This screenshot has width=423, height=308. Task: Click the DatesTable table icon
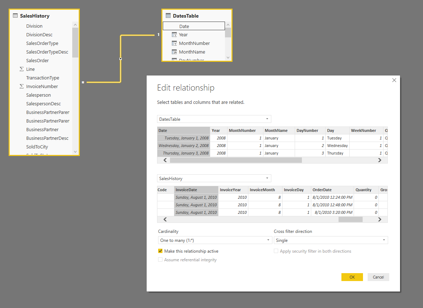click(168, 16)
